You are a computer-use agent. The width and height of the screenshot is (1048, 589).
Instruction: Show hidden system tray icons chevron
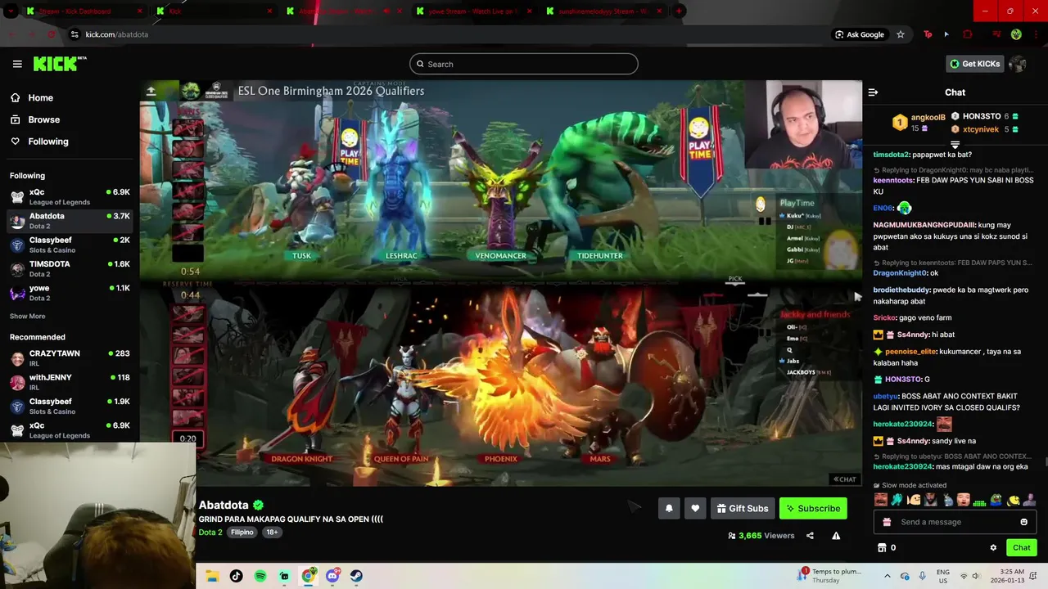[x=888, y=576]
